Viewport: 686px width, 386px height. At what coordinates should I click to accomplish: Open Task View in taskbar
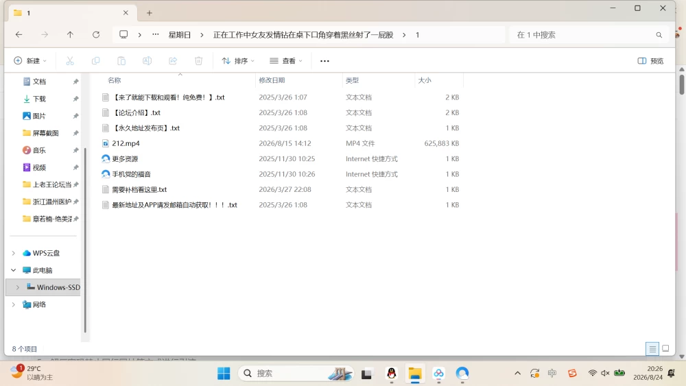point(366,374)
